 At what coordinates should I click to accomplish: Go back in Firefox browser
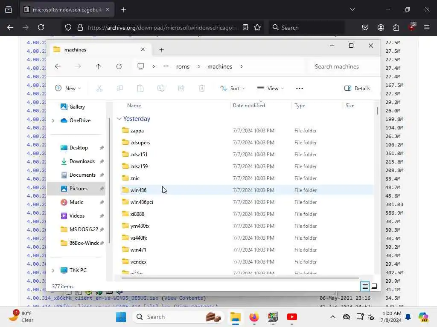coord(10,28)
